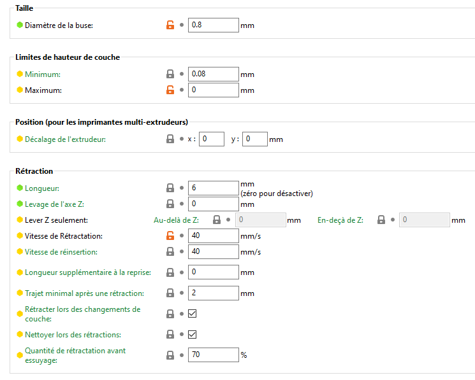Viewport: 475px width, 380px height.
Task: Click the lock icon next to Levage de l'axe Z
Action: click(x=170, y=204)
